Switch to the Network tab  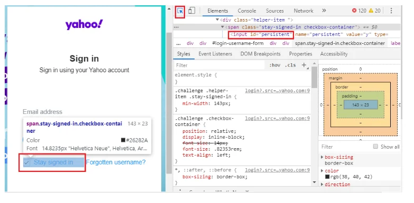point(303,11)
